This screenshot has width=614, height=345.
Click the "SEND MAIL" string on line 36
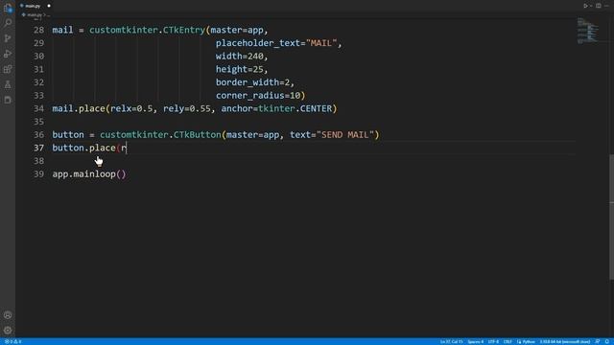345,134
